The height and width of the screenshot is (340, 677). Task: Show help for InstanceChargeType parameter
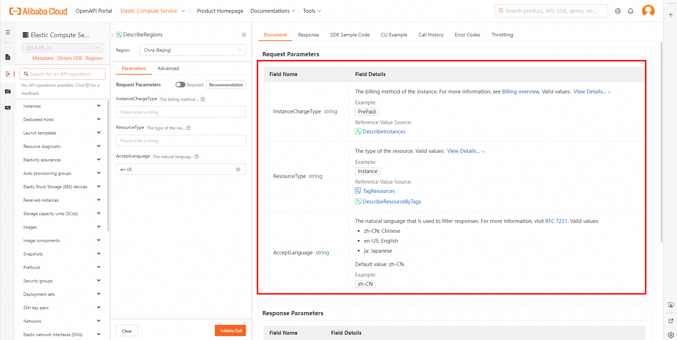[203, 99]
